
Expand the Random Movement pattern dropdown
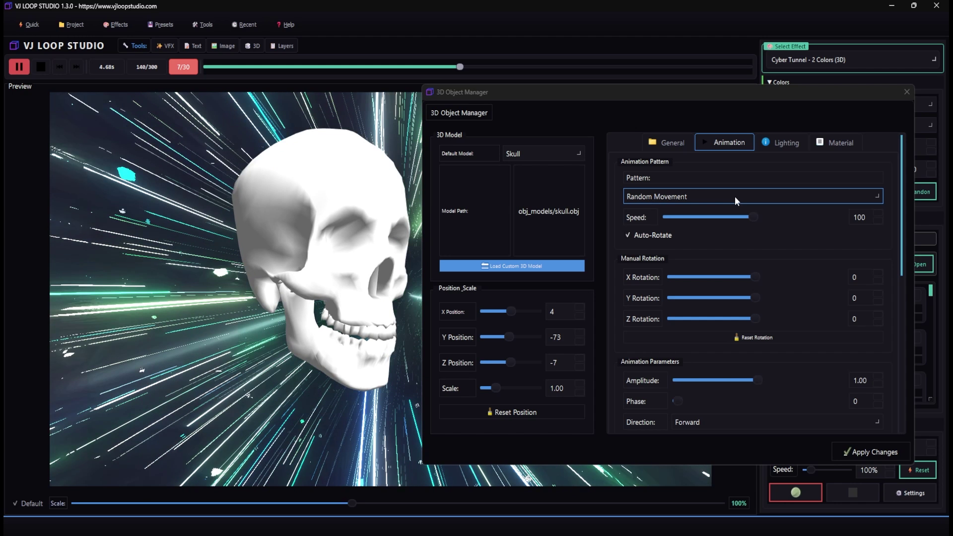click(752, 197)
